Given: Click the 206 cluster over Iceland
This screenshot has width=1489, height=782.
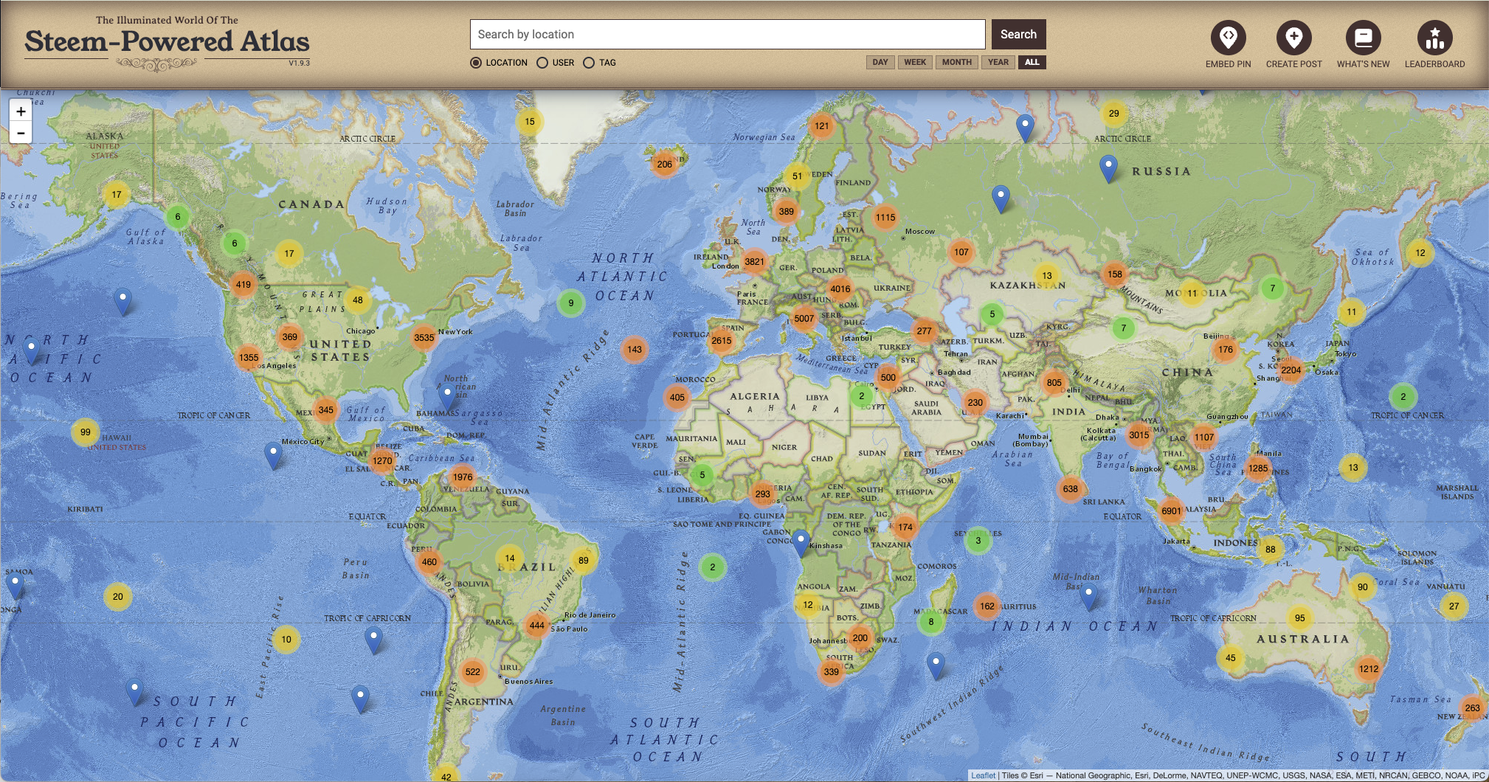Looking at the screenshot, I should point(665,164).
